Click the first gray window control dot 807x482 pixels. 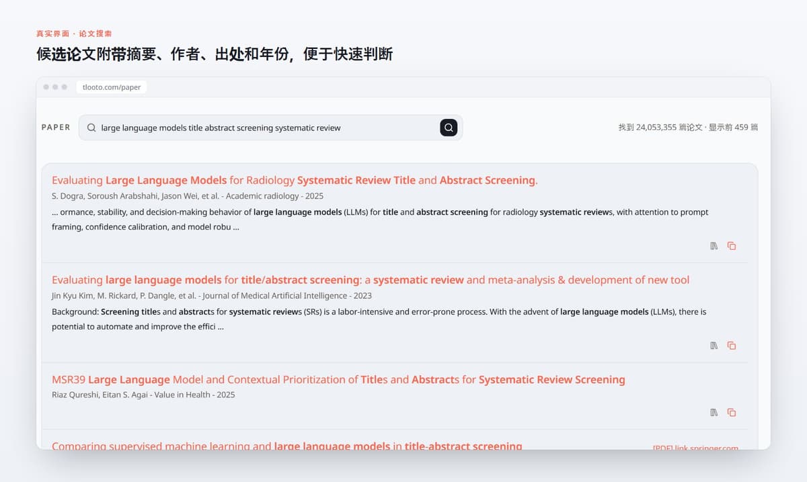[x=46, y=87]
